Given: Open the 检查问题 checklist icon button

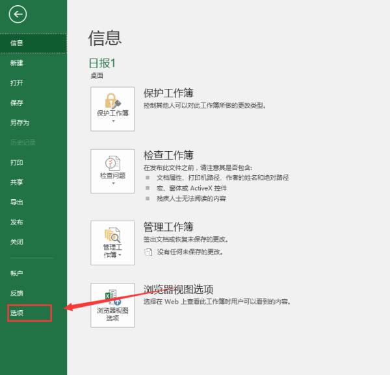Looking at the screenshot, I should (x=112, y=171).
